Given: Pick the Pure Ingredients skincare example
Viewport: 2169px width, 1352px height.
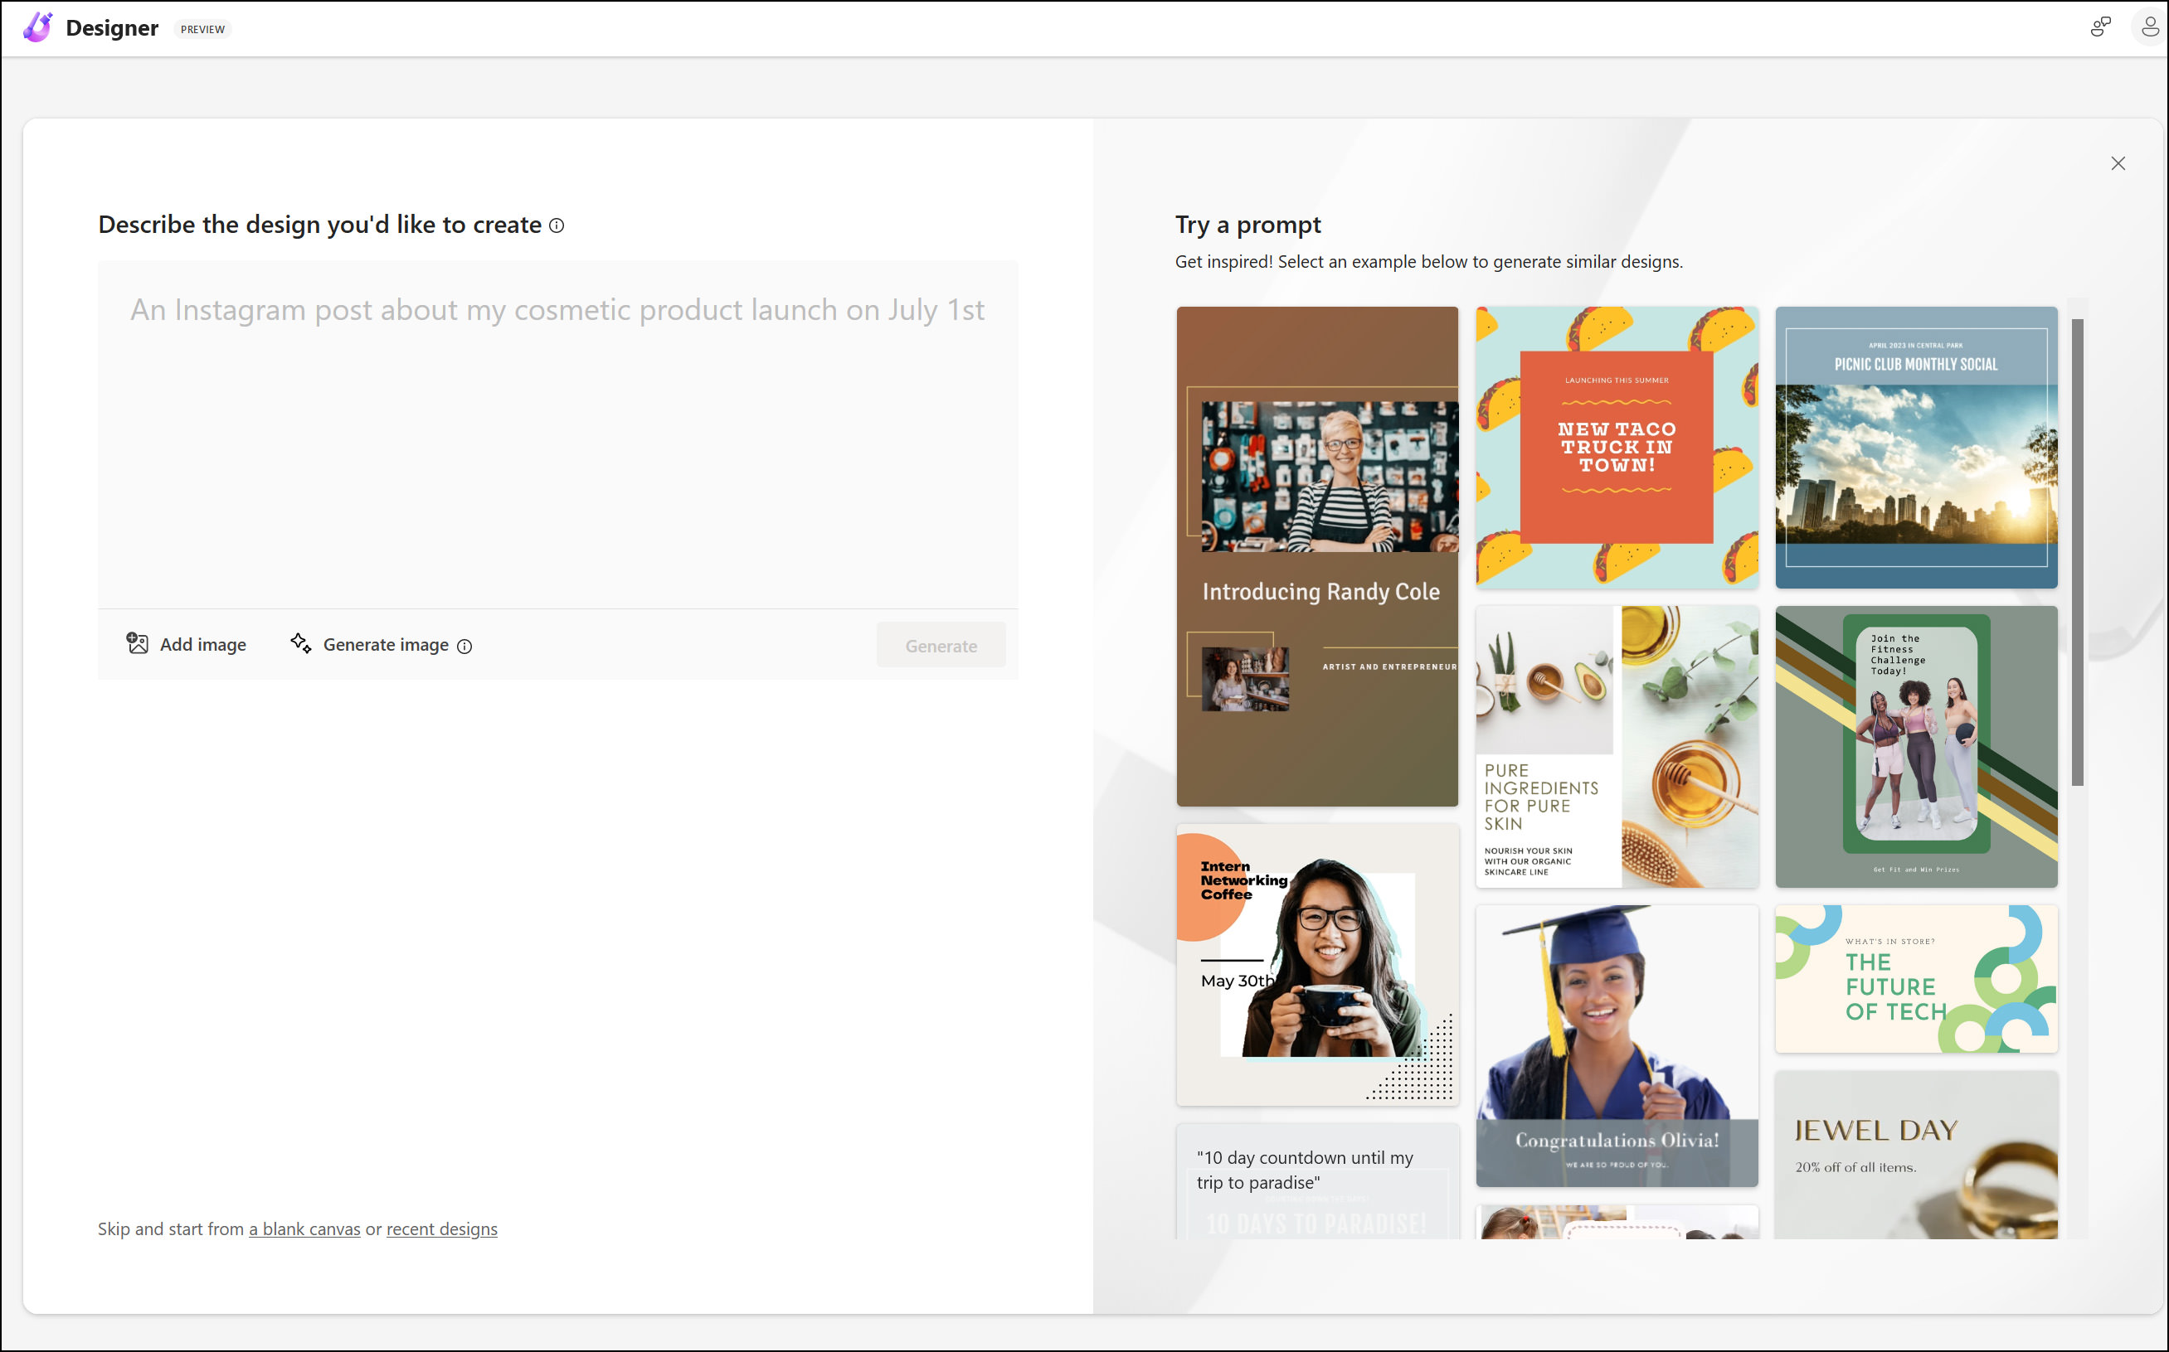Looking at the screenshot, I should (1617, 747).
